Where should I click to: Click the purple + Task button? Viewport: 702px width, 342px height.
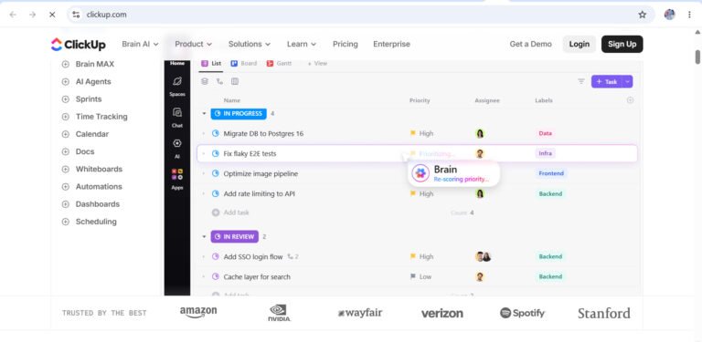[x=607, y=81]
